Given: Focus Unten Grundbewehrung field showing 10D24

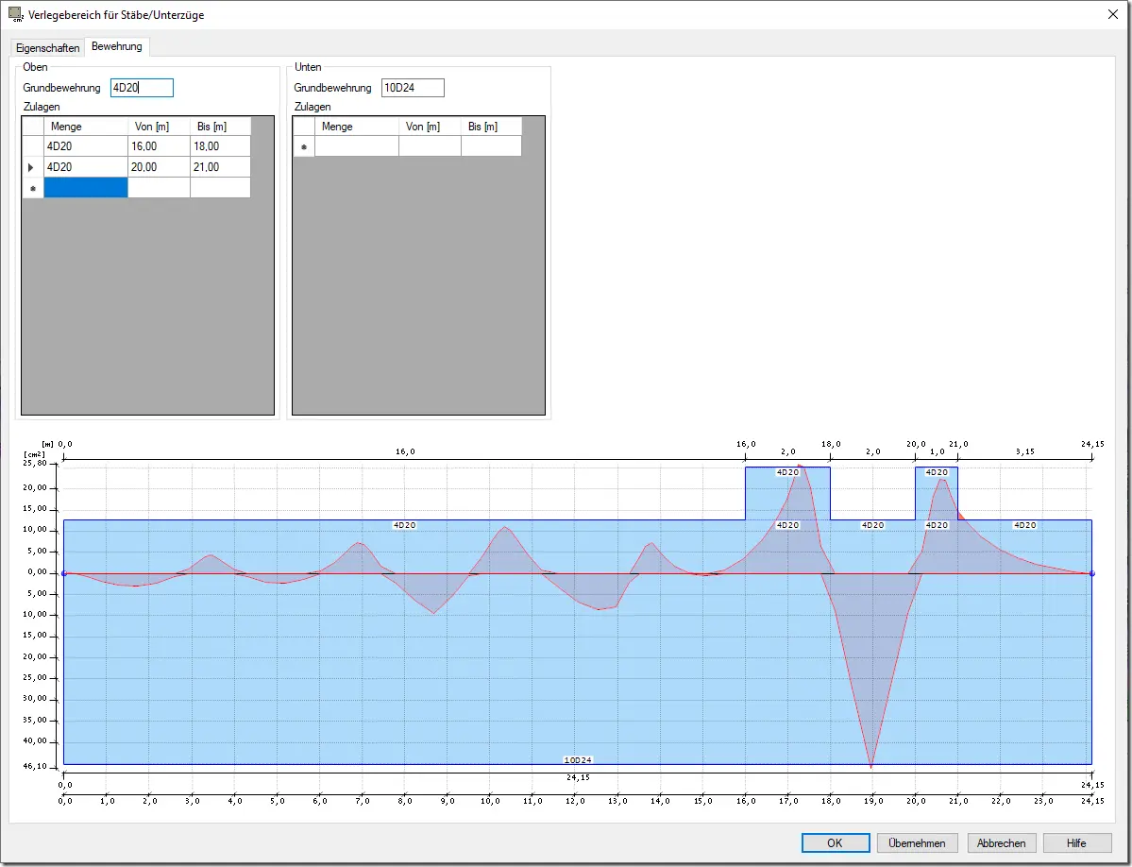Looking at the screenshot, I should (413, 88).
